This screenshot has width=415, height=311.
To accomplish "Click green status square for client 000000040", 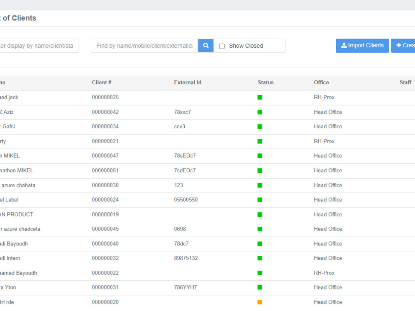I will tap(260, 244).
